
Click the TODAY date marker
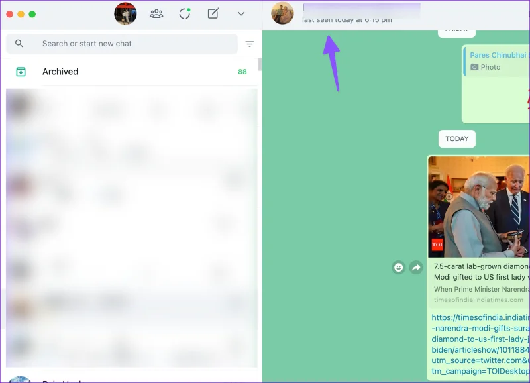point(457,138)
